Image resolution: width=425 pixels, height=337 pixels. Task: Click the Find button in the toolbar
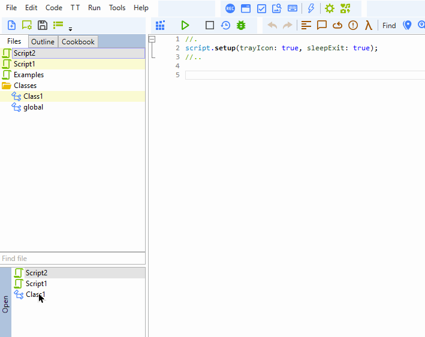coord(389,25)
